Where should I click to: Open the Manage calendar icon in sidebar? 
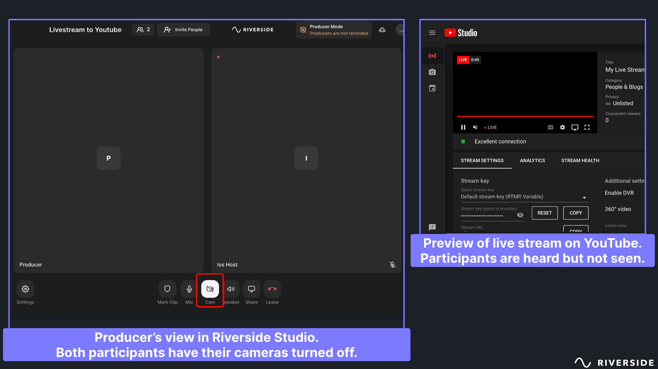(432, 88)
